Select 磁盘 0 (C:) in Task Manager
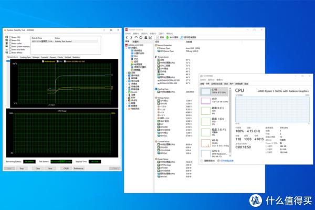This screenshot has height=210, width=315. [x=215, y=111]
